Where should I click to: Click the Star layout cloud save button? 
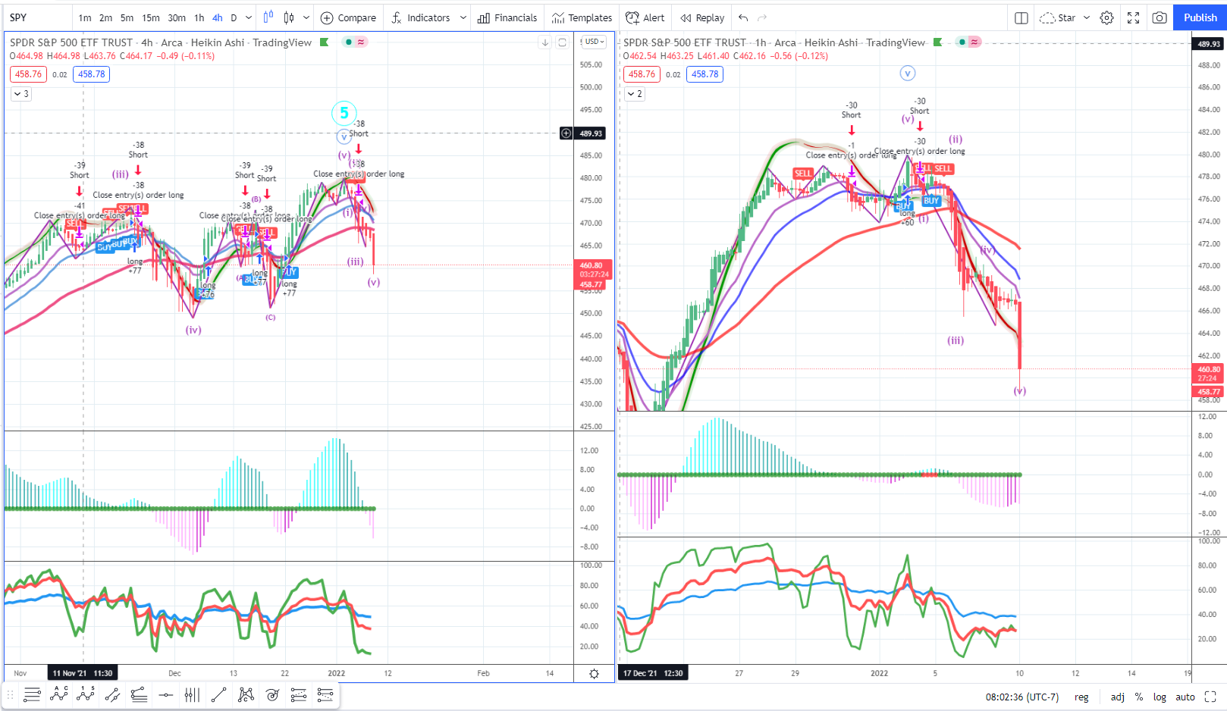coord(1057,17)
